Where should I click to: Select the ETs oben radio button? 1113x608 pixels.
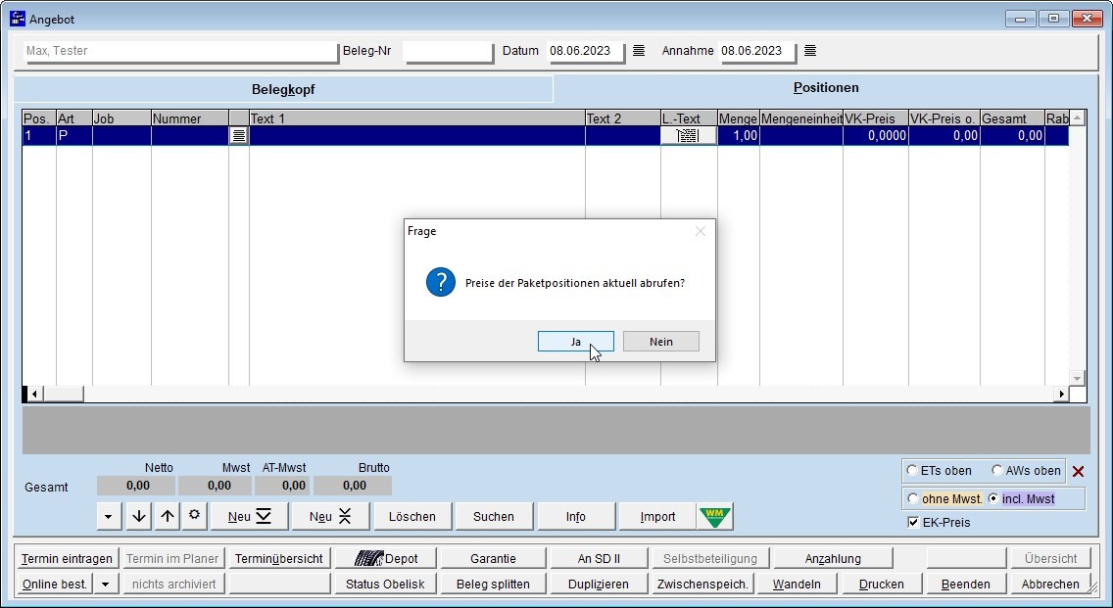912,470
